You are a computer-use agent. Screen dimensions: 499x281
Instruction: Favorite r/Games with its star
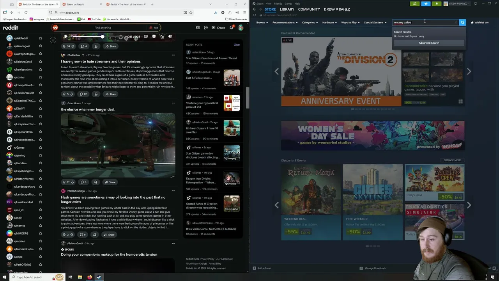click(41, 148)
